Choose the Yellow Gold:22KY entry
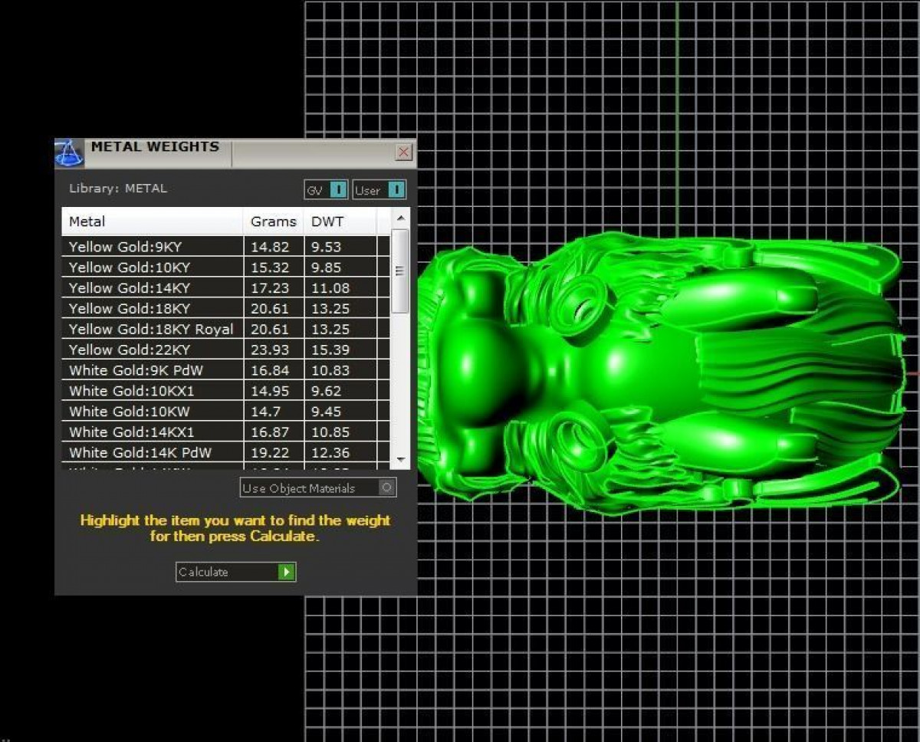Viewport: 920px width, 742px height. pyautogui.click(x=152, y=350)
